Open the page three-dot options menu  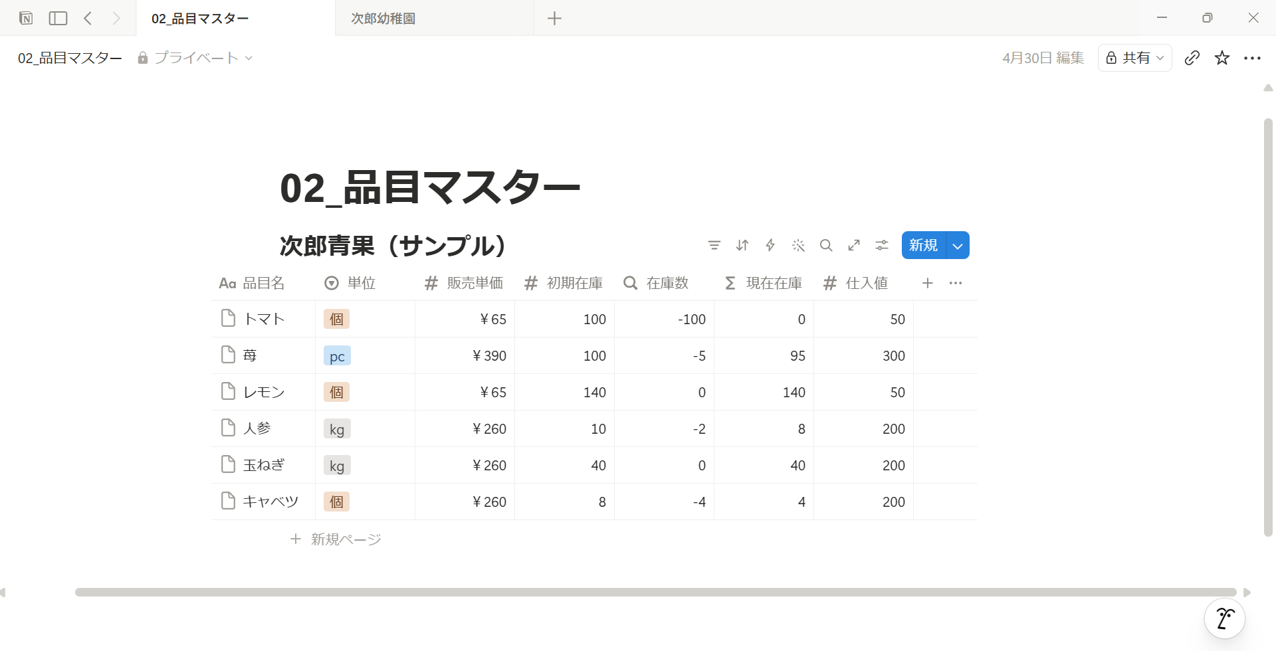pyautogui.click(x=1252, y=58)
